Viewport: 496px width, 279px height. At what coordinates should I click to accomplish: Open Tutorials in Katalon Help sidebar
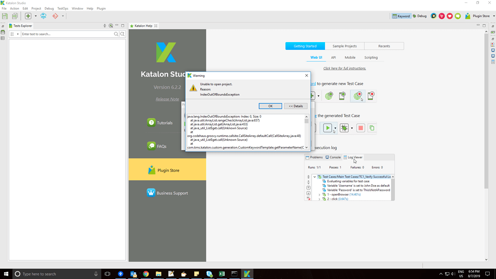[x=160, y=123]
